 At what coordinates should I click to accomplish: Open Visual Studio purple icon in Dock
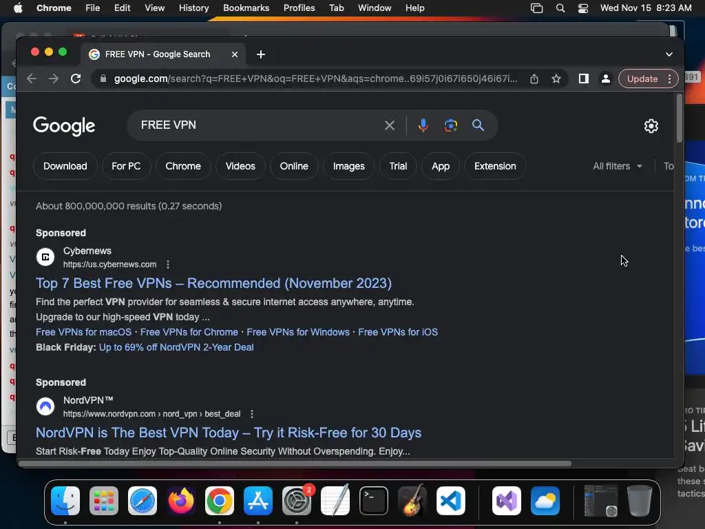pyautogui.click(x=507, y=501)
